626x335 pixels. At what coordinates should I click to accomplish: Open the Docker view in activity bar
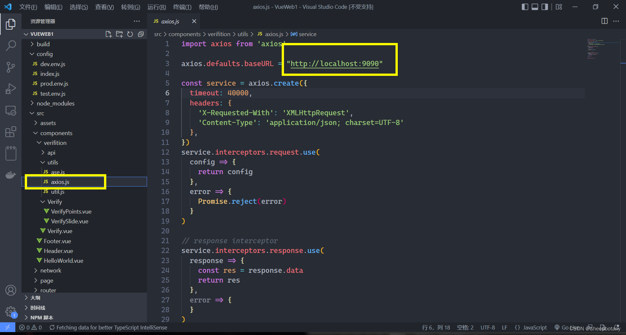coord(11,175)
